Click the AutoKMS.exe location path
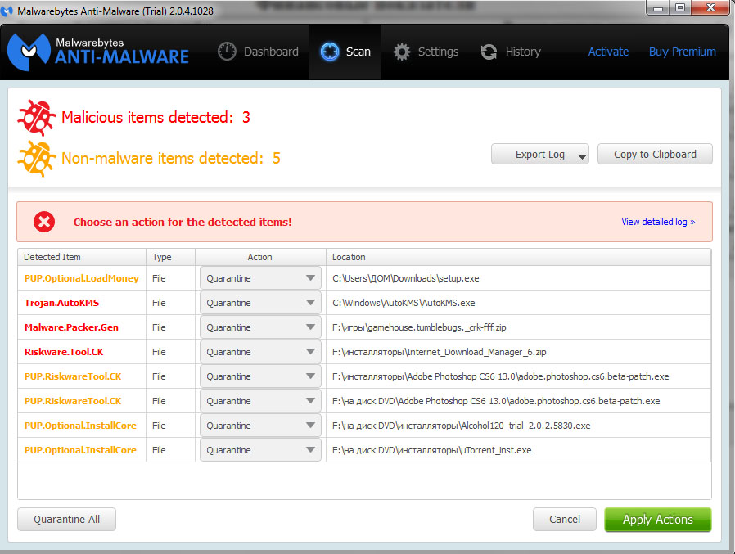 pos(404,303)
